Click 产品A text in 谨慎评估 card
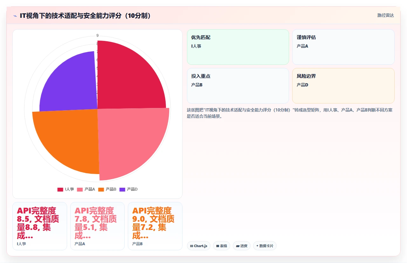 pos(302,46)
